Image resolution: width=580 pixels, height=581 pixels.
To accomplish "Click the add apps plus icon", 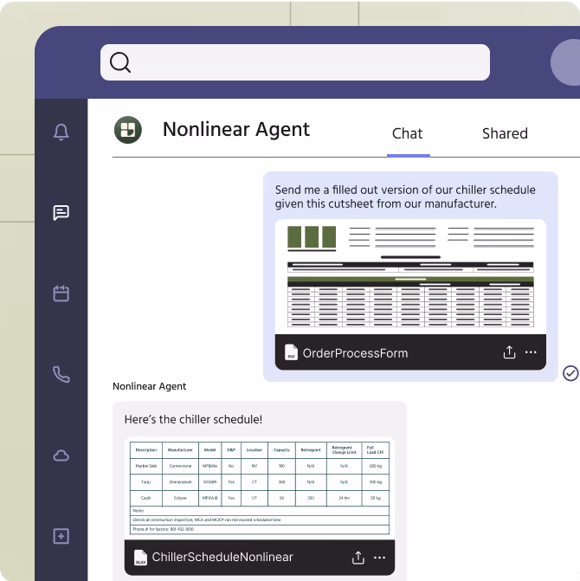I will [x=61, y=536].
